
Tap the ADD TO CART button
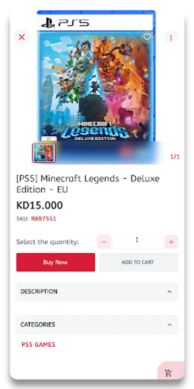[x=138, y=262]
